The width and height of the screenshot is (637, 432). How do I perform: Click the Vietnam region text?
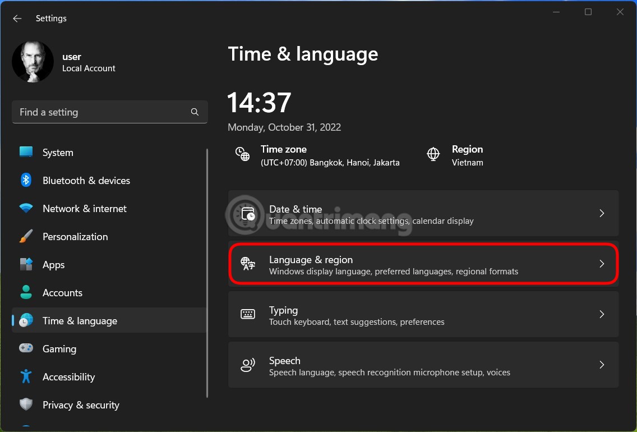tap(468, 163)
